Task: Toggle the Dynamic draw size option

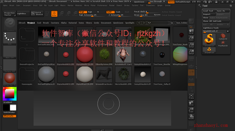Action: click(157, 15)
